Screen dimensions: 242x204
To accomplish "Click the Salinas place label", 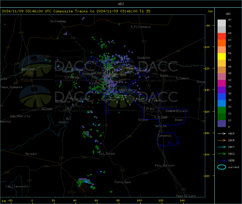I will tap(47, 109).
